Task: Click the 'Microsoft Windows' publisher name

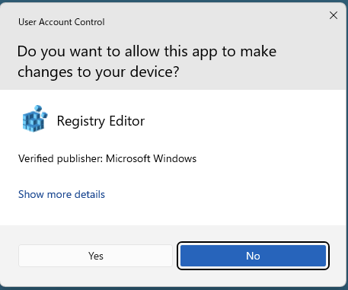Action: 151,159
